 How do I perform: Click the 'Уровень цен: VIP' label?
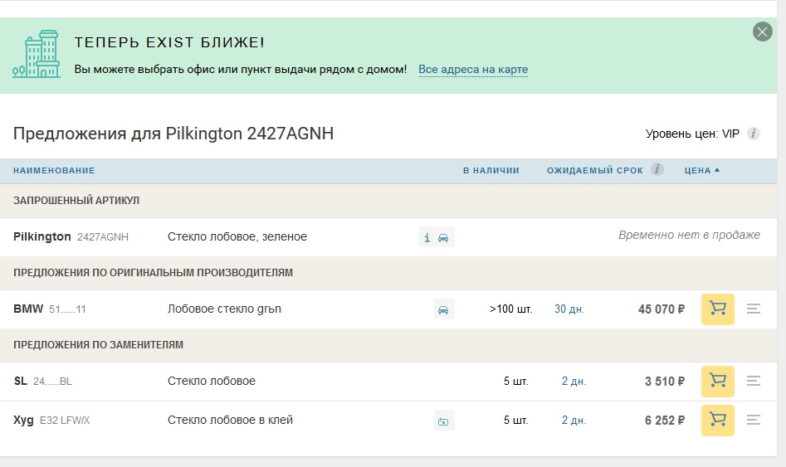(692, 134)
